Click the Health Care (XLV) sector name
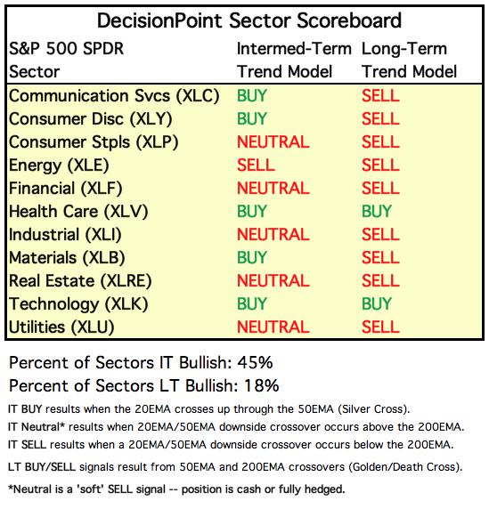The height and width of the screenshot is (509, 489). [78, 212]
